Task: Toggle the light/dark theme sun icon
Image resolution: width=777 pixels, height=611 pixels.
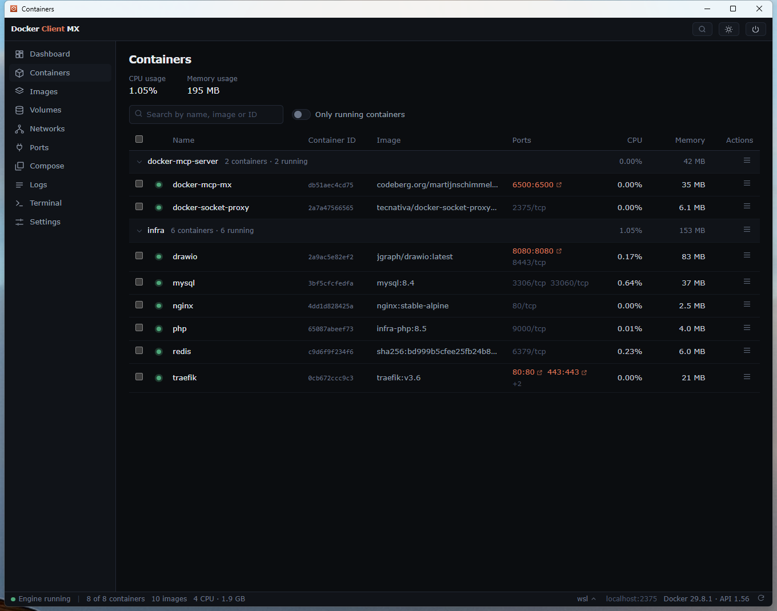Action: (728, 29)
